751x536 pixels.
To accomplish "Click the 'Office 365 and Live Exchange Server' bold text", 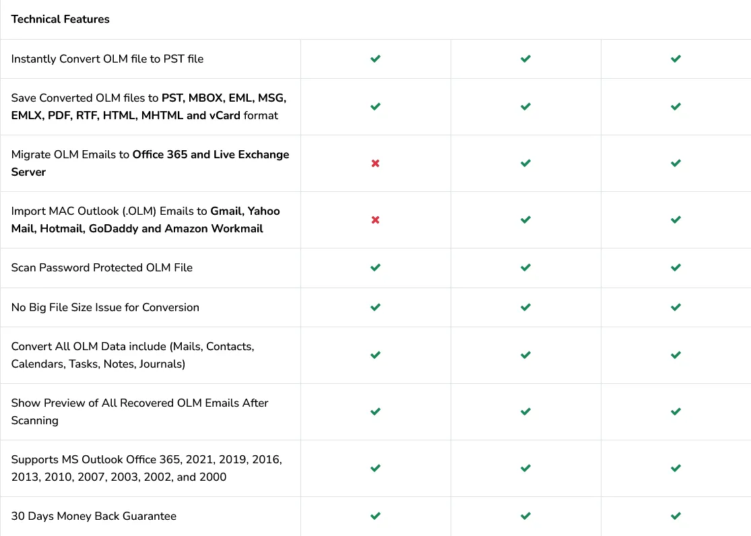I will 210,155.
